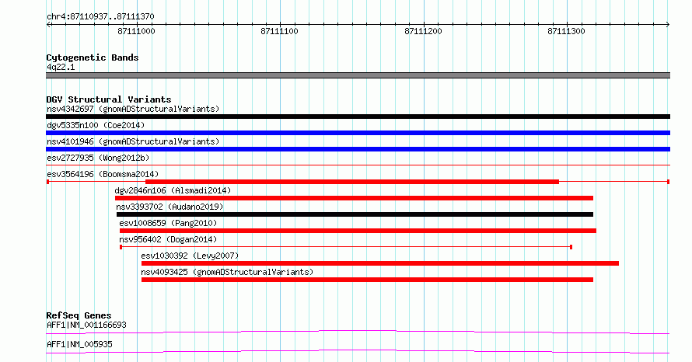Click the red dgv2846n106 Alsmadi2014 bar
692x362 pixels.
(354, 198)
